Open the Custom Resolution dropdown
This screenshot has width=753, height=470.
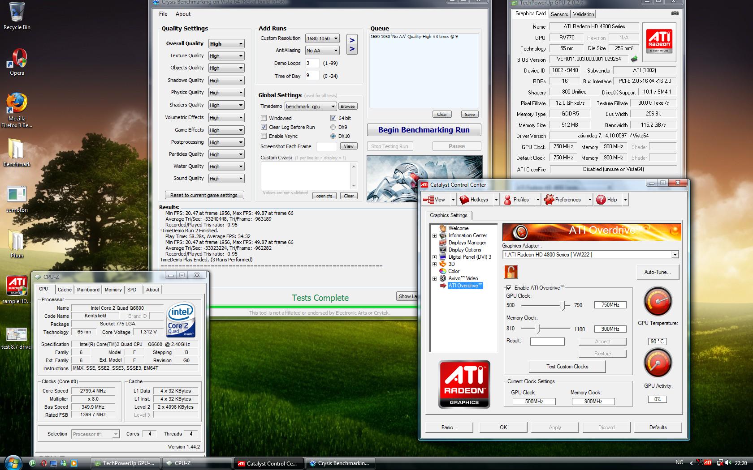322,38
